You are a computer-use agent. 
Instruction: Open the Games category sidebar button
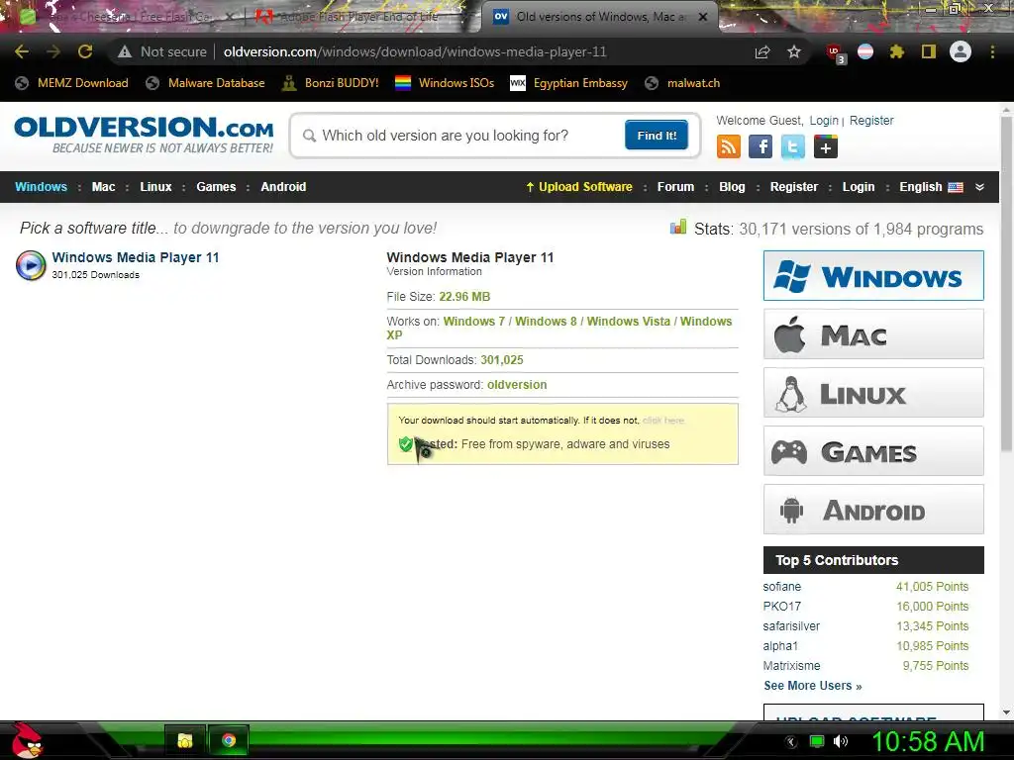(873, 451)
